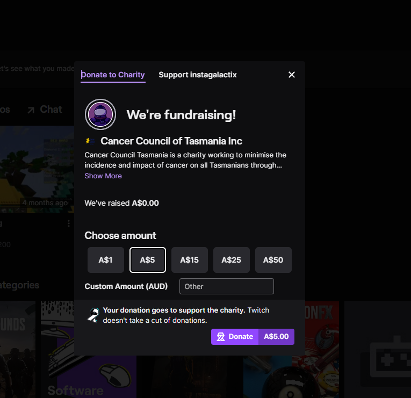411x398 pixels.
Task: Choose the A$50 donation amount
Action: point(273,260)
